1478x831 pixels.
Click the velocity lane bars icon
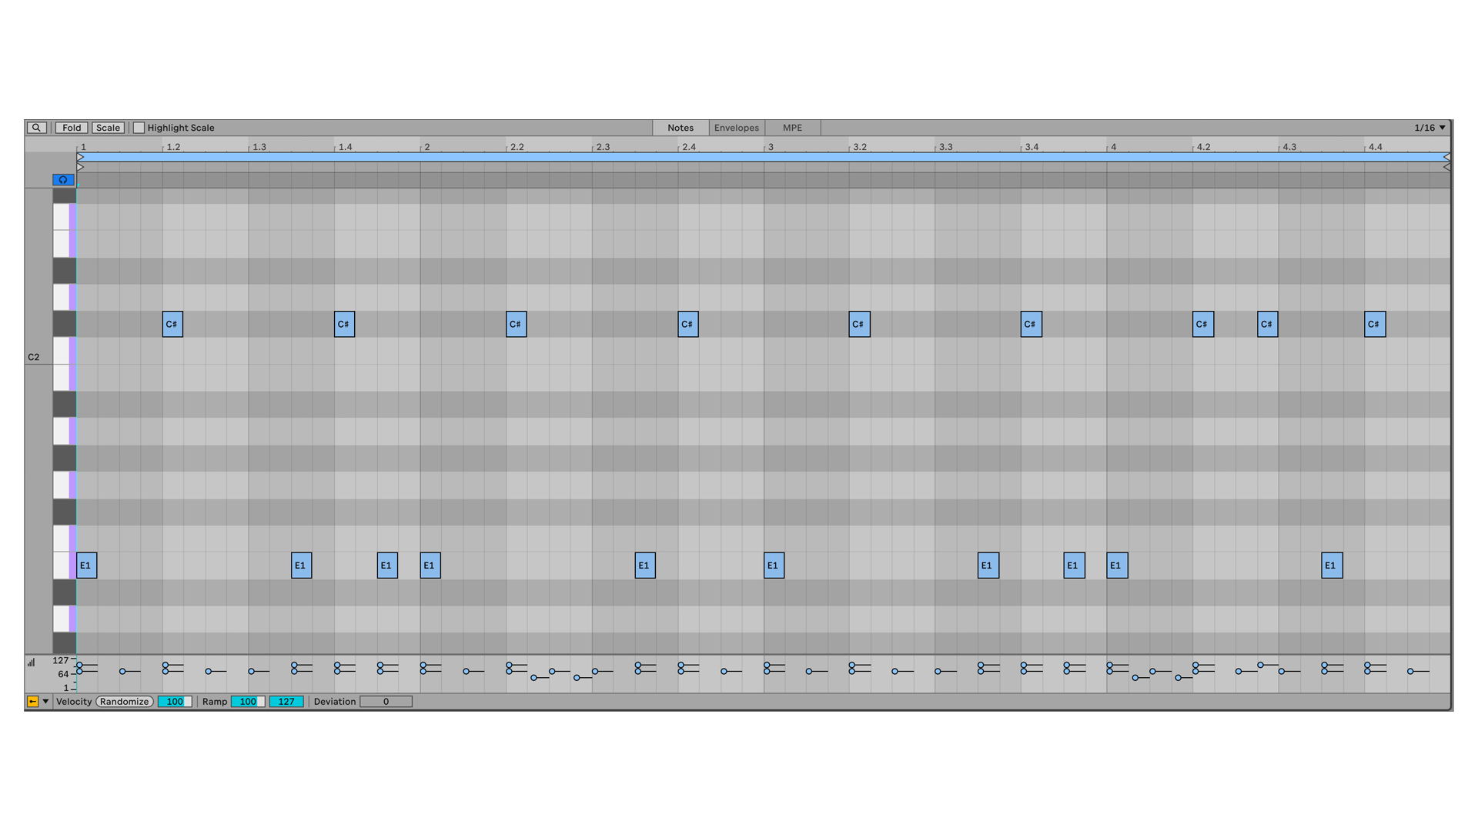(x=32, y=662)
